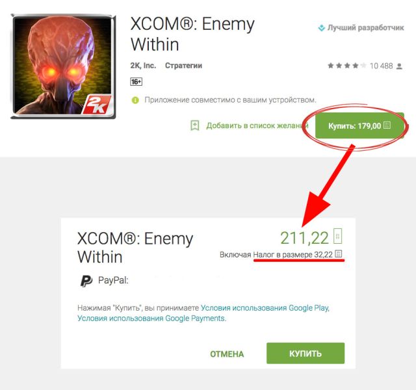
Task: Open Условия использования Google Play link
Action: click(x=265, y=308)
